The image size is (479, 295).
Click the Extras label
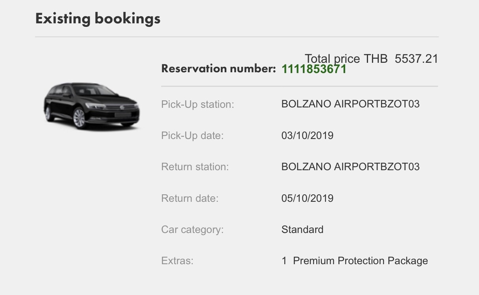tap(177, 261)
